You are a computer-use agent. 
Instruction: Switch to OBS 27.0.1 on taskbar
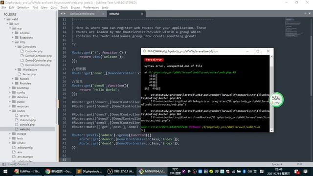point(121,172)
